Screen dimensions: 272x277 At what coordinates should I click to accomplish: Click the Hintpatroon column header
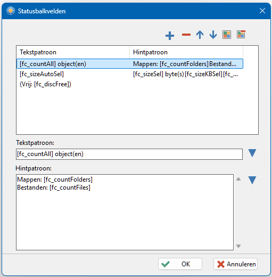tap(186, 52)
